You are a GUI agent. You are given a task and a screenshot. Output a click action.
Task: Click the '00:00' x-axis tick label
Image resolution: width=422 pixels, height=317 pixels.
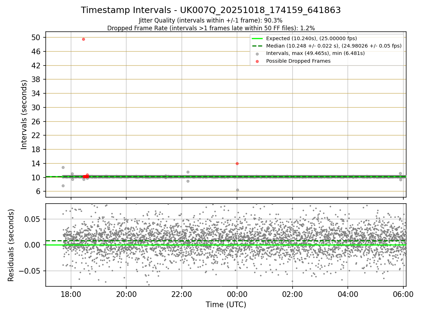[x=237, y=294]
